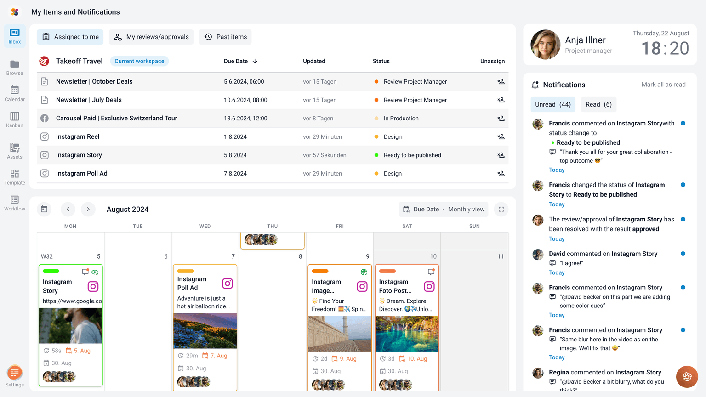Click the comment icon on Instagram Story card
This screenshot has width=706, height=397.
click(85, 272)
